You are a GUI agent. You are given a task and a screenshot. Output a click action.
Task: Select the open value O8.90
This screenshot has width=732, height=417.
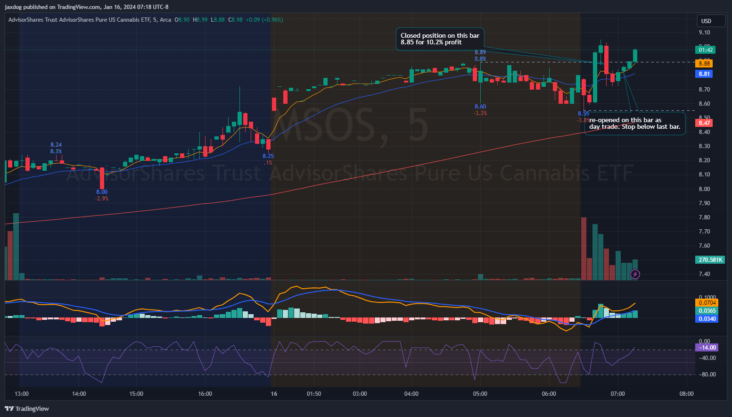point(182,20)
